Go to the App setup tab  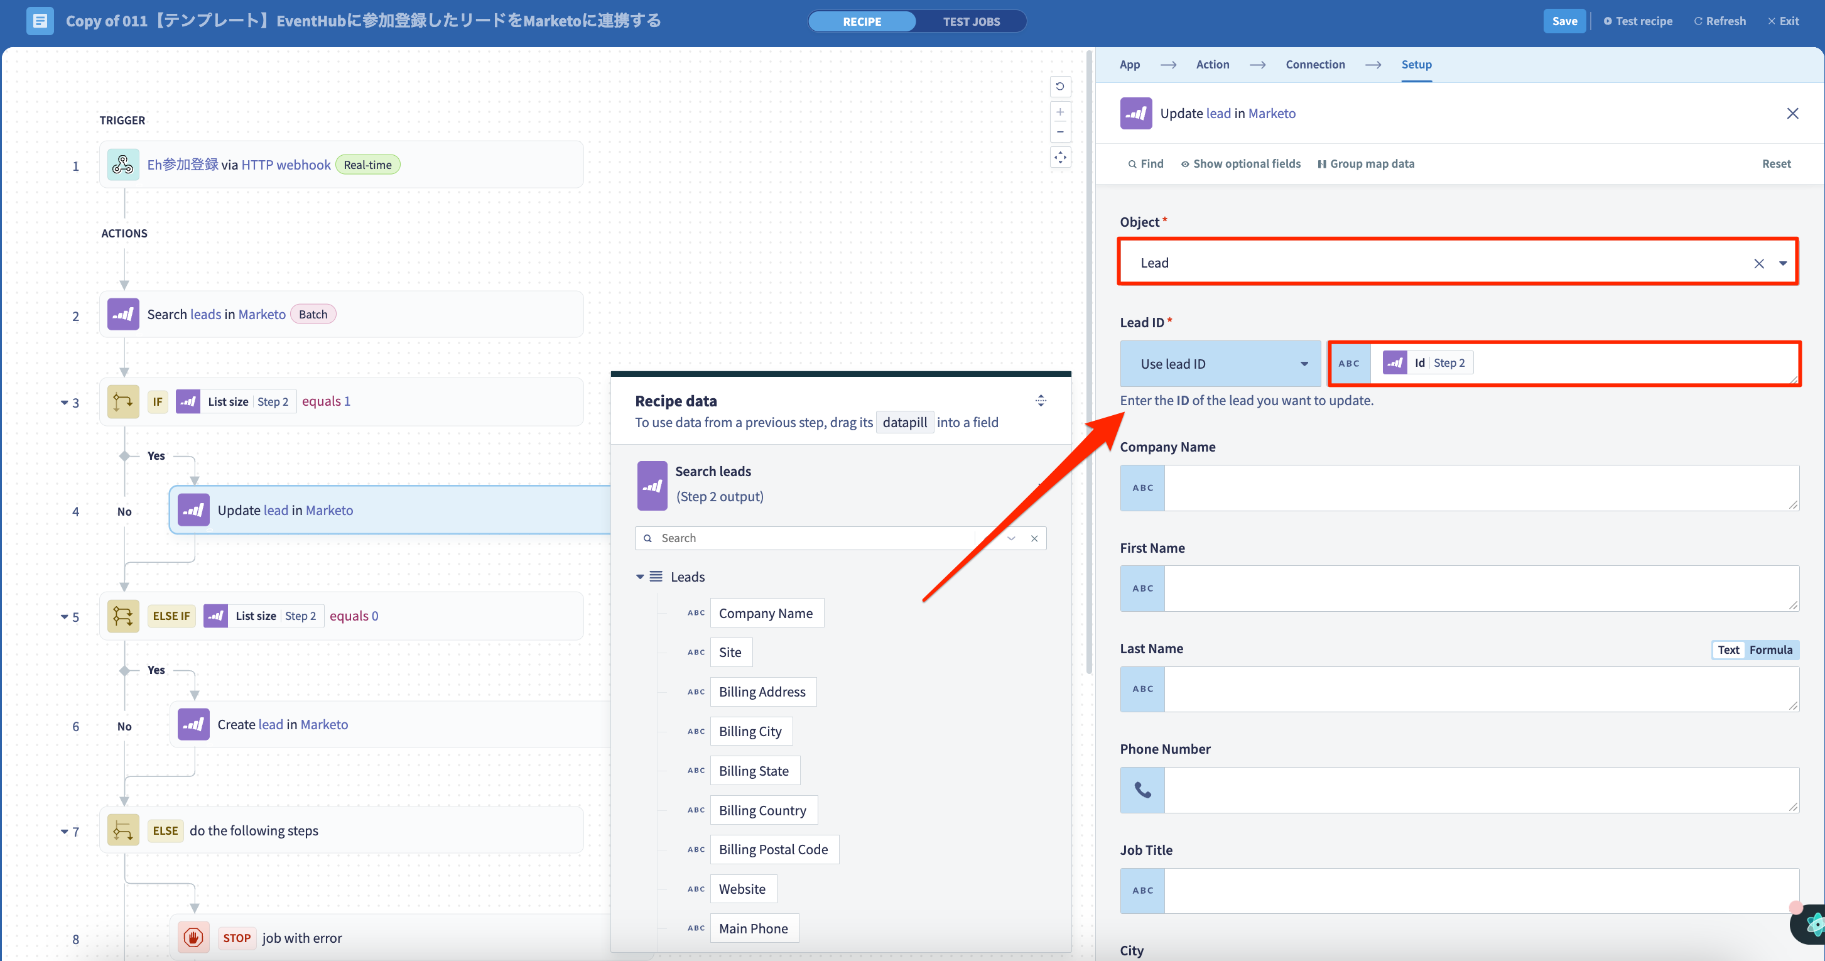click(x=1129, y=65)
